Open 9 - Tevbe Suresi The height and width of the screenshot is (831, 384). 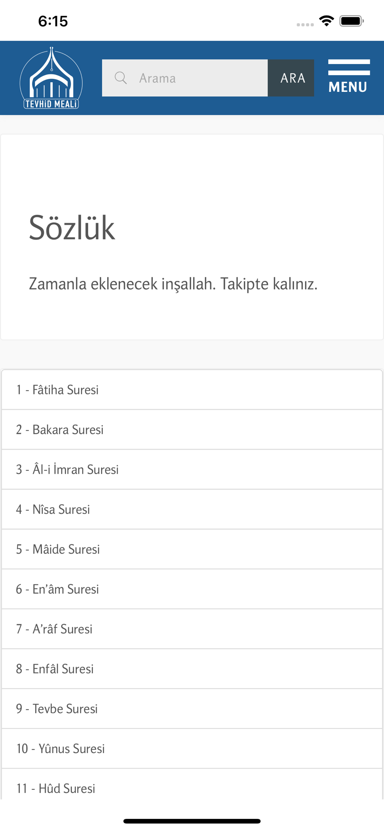pyautogui.click(x=192, y=709)
